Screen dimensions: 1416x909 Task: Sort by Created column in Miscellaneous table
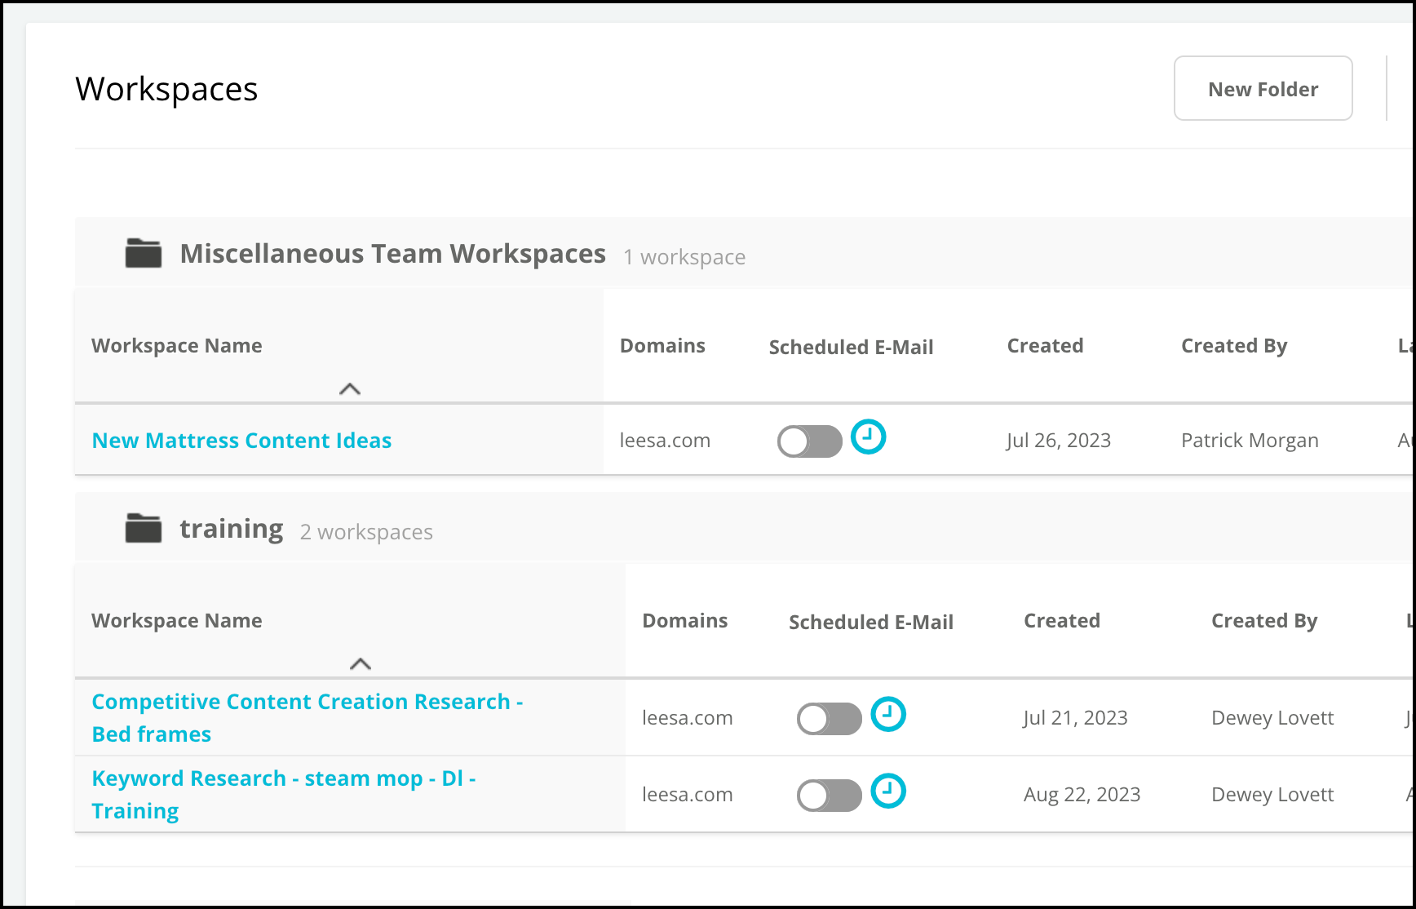pos(1045,346)
